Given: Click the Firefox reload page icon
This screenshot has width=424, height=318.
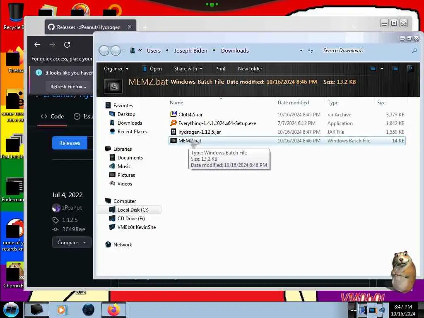Looking at the screenshot, I should (67, 45).
